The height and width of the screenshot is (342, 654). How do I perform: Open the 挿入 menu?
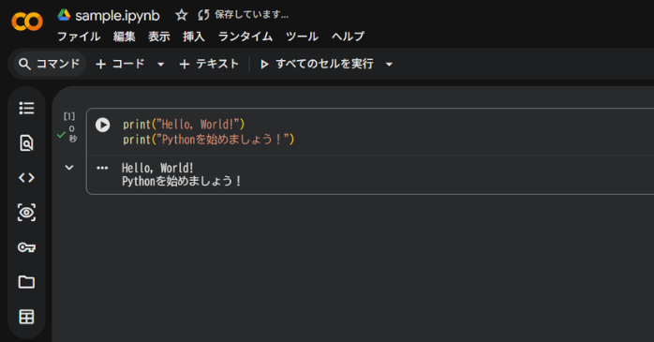(194, 37)
